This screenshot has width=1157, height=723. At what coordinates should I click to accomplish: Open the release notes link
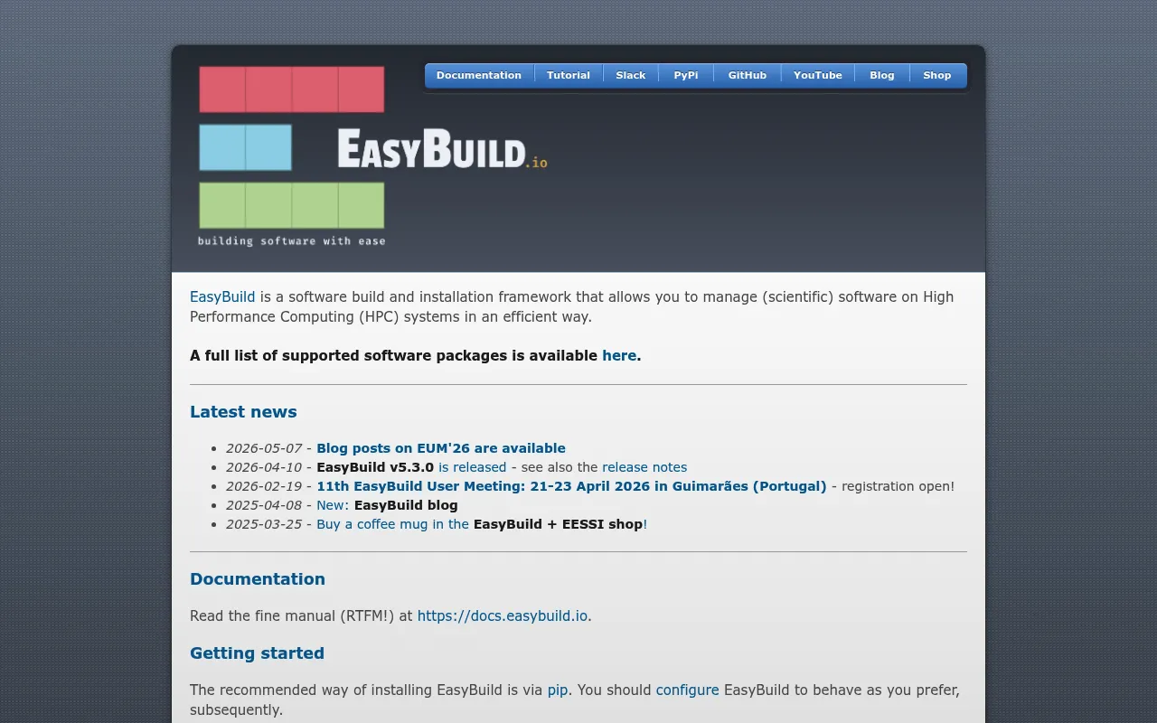point(644,467)
